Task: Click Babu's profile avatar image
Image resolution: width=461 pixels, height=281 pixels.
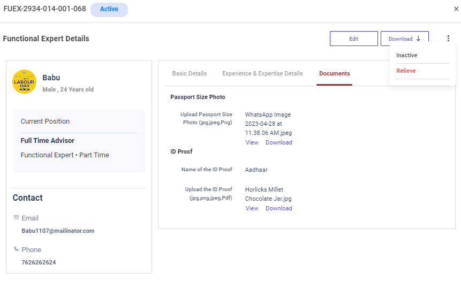Action: [24, 81]
